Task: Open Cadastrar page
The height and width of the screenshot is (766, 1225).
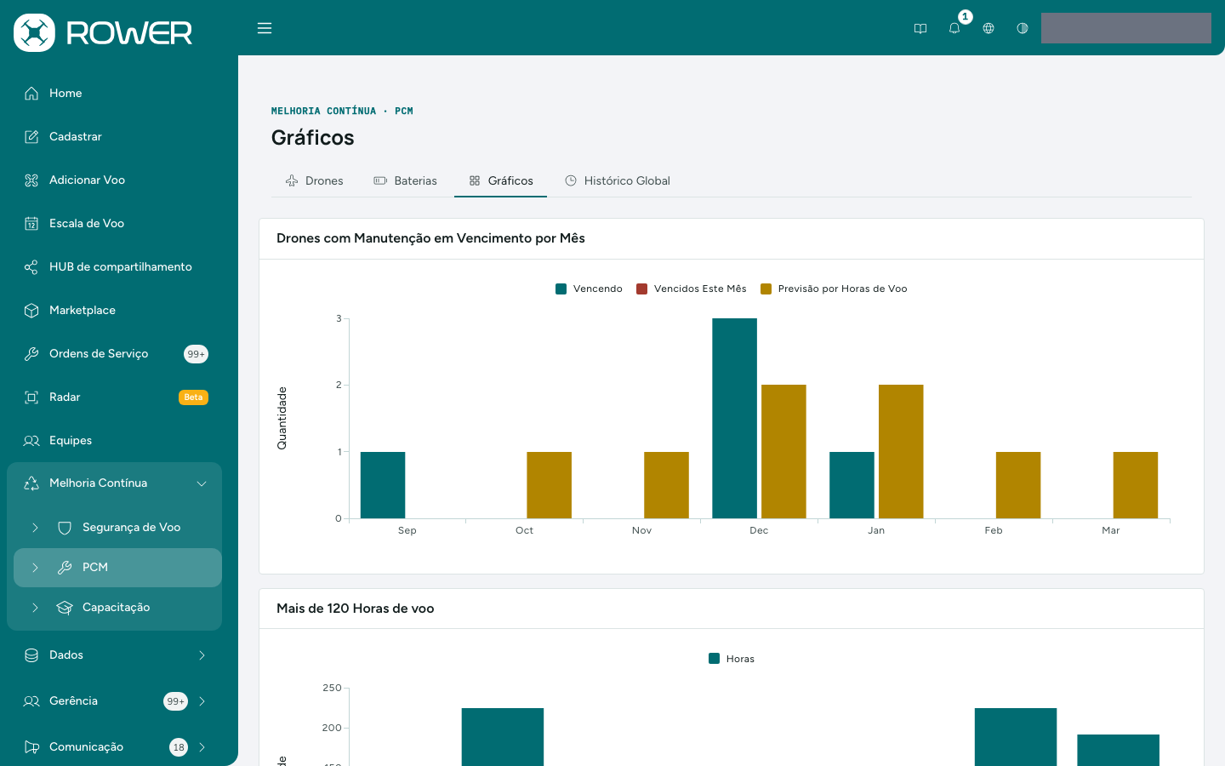Action: [x=76, y=137]
